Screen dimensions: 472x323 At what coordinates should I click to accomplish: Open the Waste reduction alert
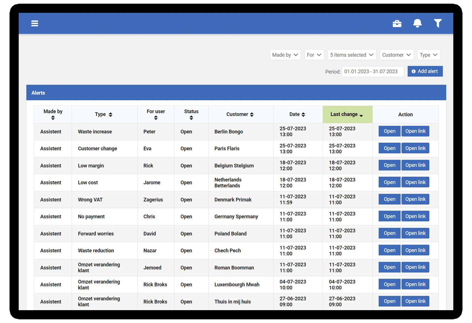tap(389, 250)
